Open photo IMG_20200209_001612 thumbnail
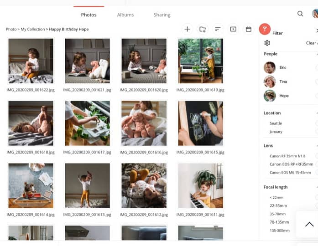The image size is (318, 246). click(x=144, y=186)
